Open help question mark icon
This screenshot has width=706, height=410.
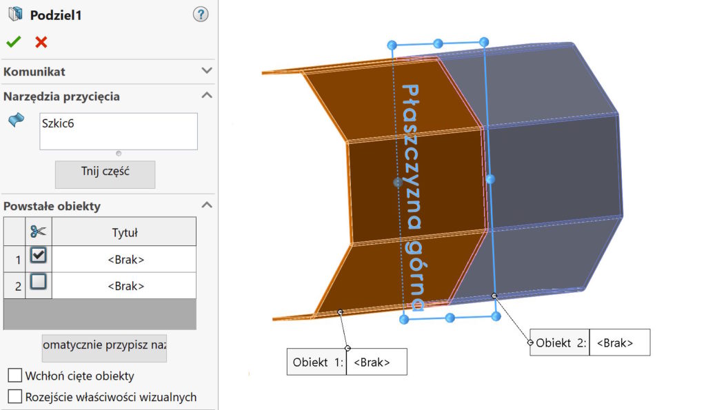click(201, 14)
